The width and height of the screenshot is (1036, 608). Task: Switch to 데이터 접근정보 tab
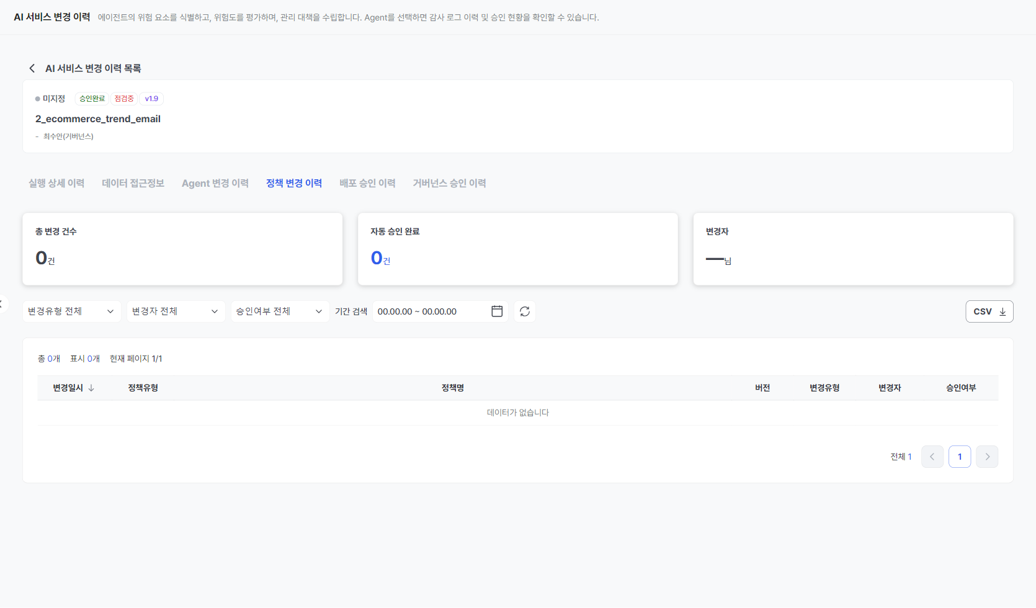(x=133, y=183)
